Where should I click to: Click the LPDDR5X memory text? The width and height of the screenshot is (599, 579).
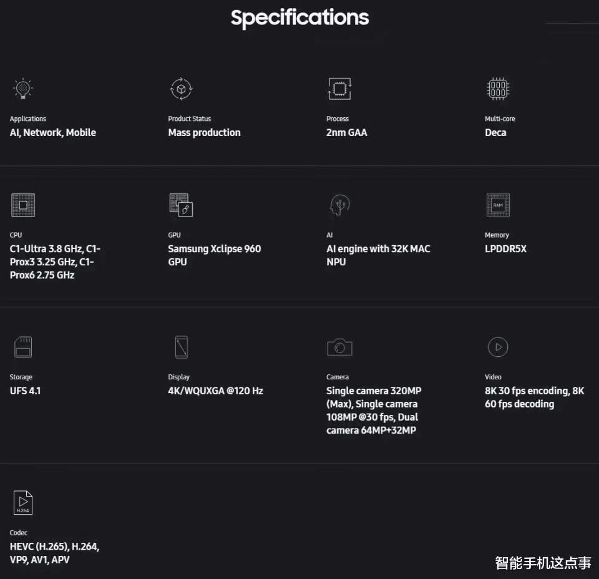[x=505, y=249]
